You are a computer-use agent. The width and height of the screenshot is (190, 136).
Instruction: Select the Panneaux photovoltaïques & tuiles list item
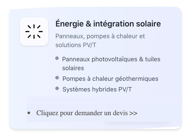[x=111, y=59]
